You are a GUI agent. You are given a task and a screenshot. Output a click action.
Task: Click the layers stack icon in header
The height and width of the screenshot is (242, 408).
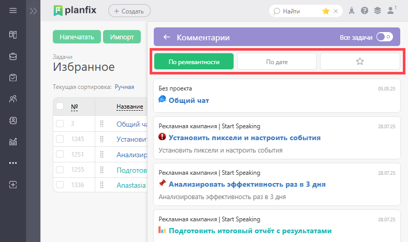point(377,11)
